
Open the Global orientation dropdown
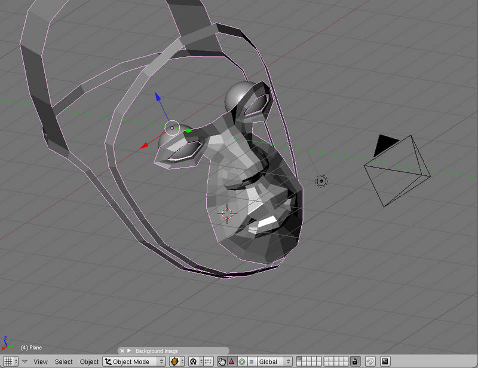point(274,361)
